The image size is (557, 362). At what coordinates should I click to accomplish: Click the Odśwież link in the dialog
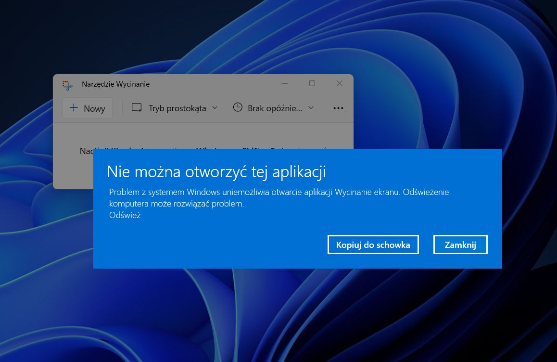[x=125, y=215]
